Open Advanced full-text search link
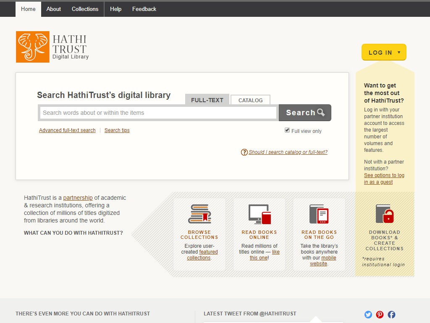The image size is (430, 323). click(x=67, y=130)
